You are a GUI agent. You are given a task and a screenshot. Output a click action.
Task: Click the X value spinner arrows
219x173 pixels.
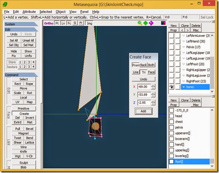pyautogui.click(x=153, y=87)
